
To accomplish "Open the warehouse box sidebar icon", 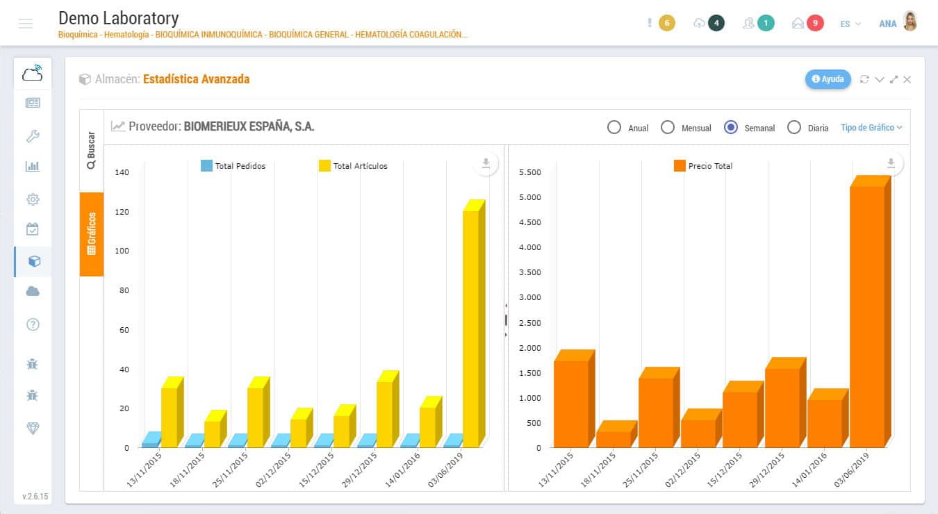I will click(34, 261).
